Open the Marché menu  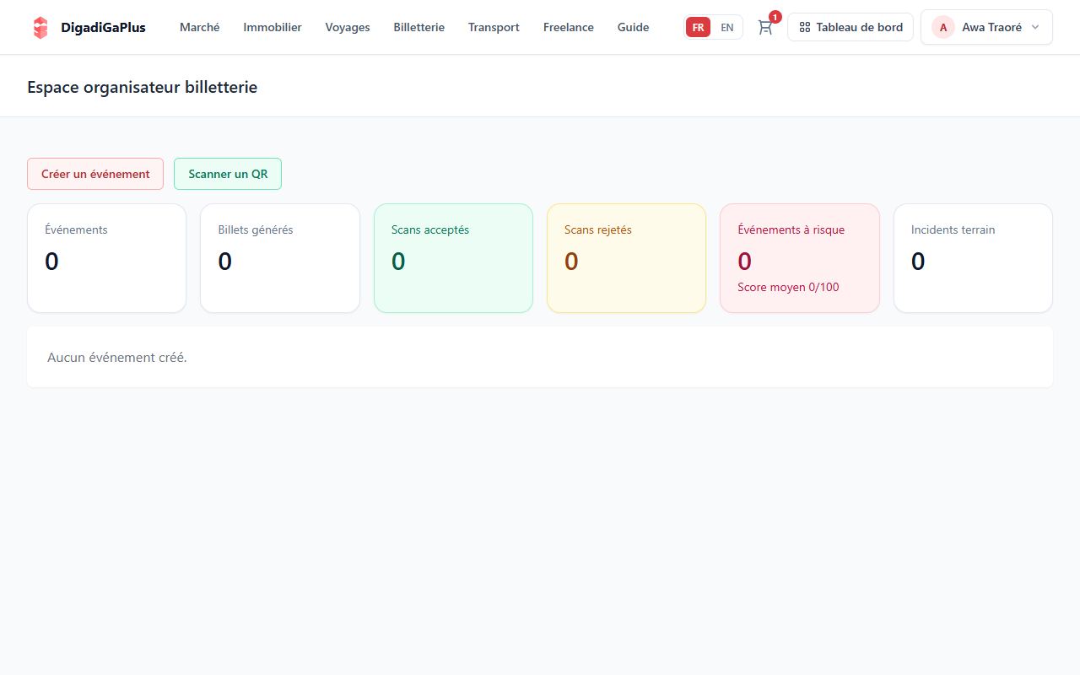tap(200, 27)
